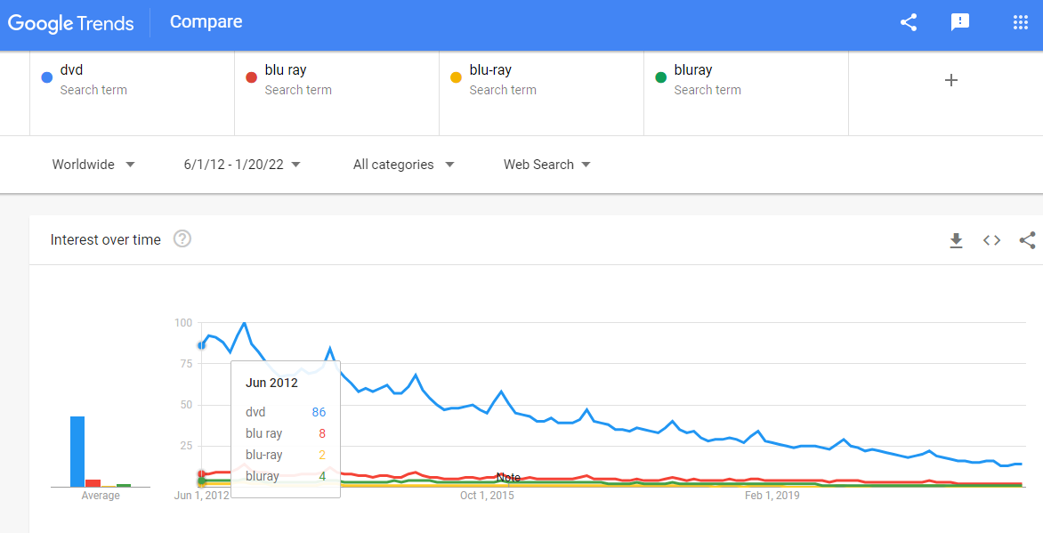Download the Interest over time CSV
This screenshot has height=533, width=1043.
pyautogui.click(x=956, y=240)
